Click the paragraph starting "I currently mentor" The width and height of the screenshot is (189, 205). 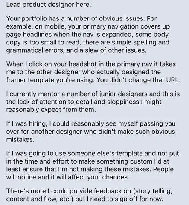93,102
